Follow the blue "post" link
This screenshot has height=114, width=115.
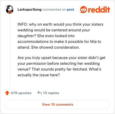(70, 9)
